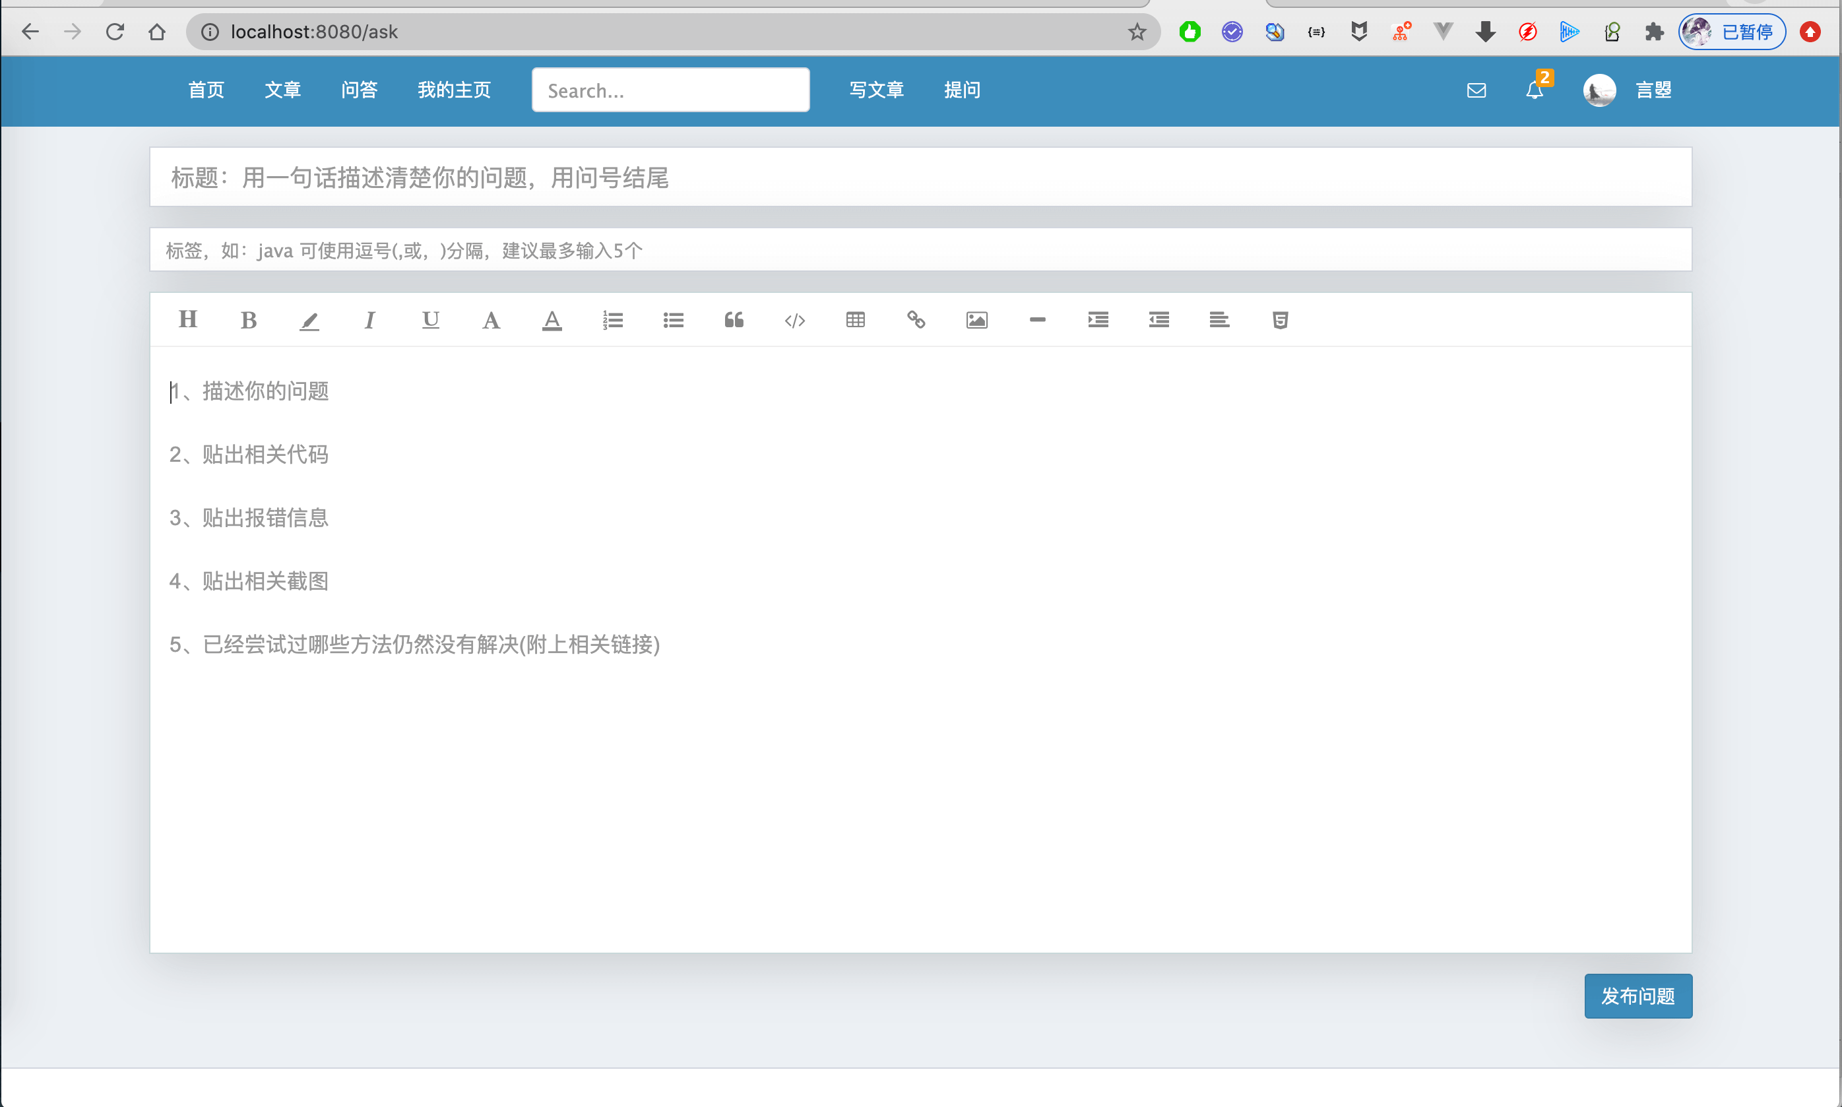Go to the 问答 nav tab

[359, 90]
